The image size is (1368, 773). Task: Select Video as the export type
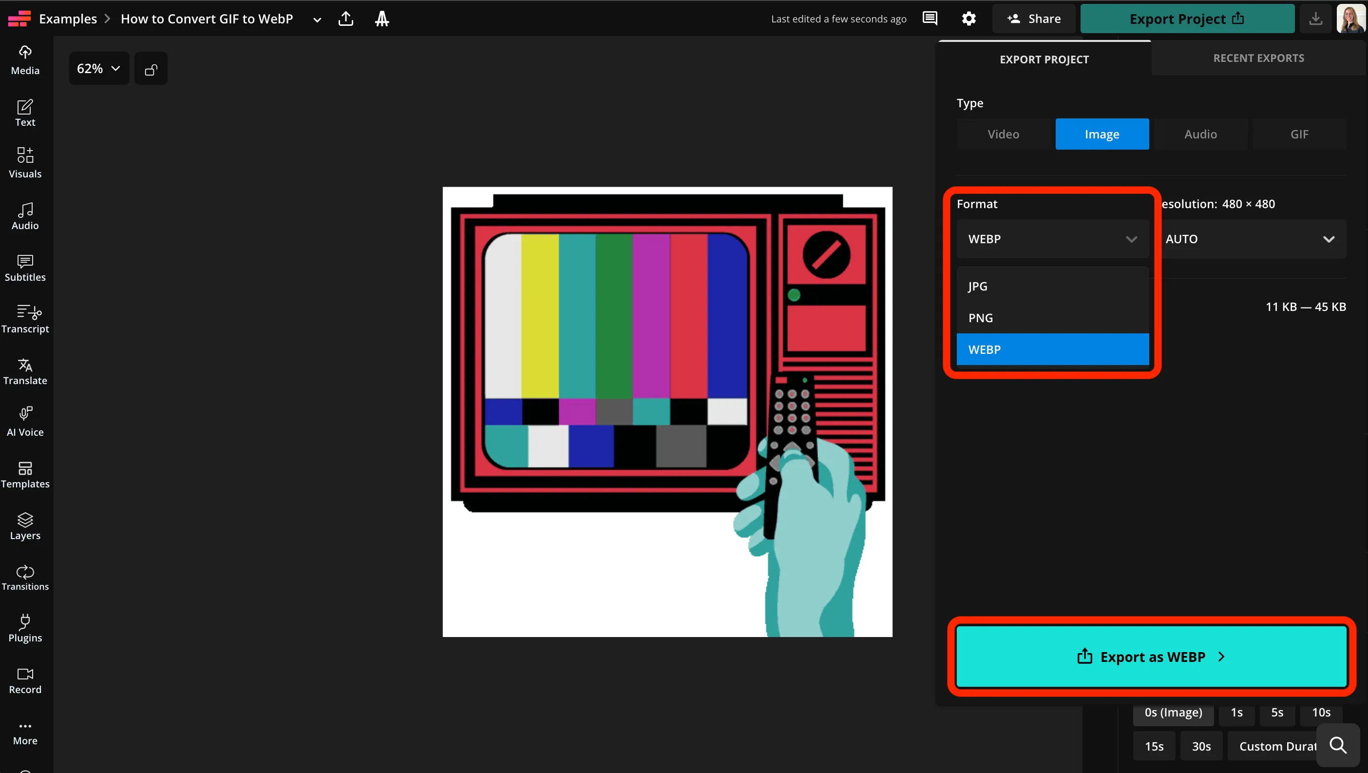click(x=1003, y=134)
